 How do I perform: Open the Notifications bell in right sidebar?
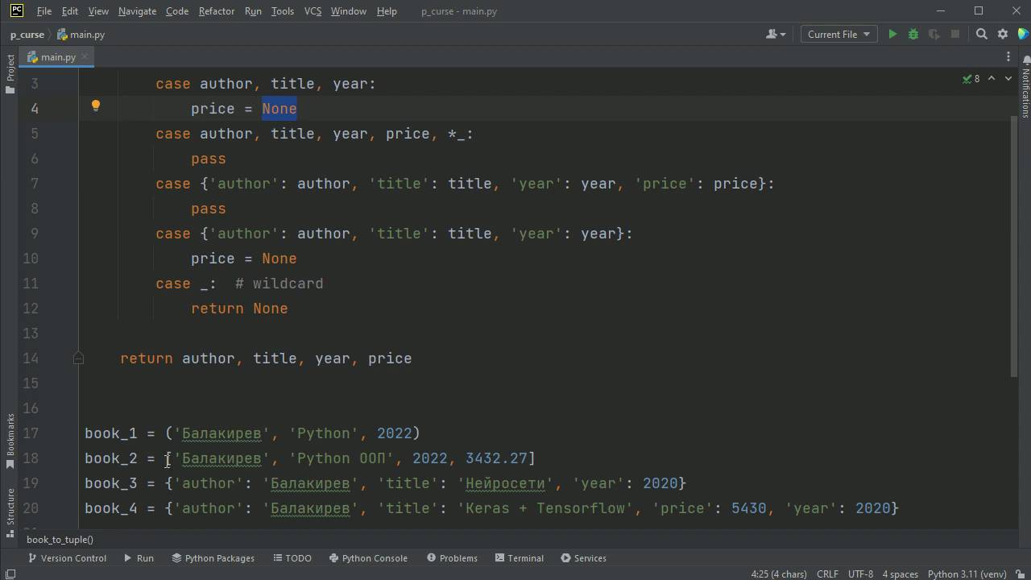[x=1025, y=60]
